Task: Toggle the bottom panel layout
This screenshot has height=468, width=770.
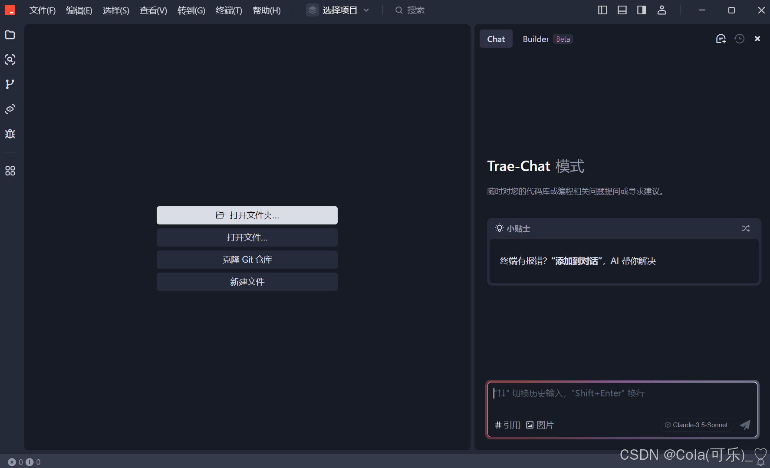Action: (x=622, y=10)
